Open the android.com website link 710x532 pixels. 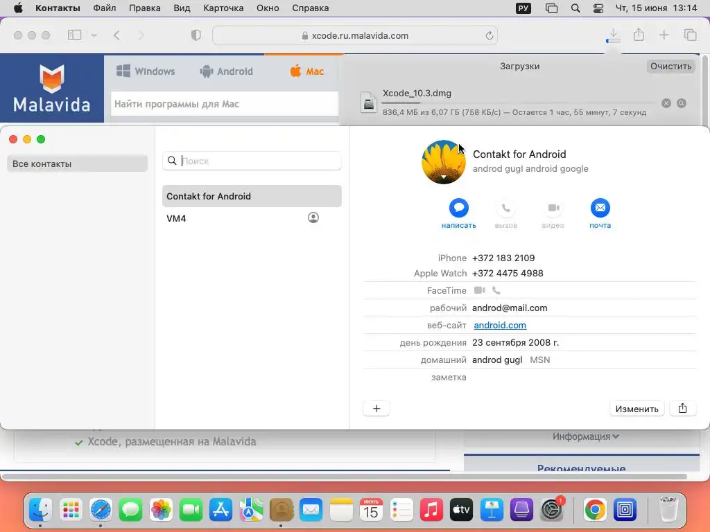coord(500,325)
